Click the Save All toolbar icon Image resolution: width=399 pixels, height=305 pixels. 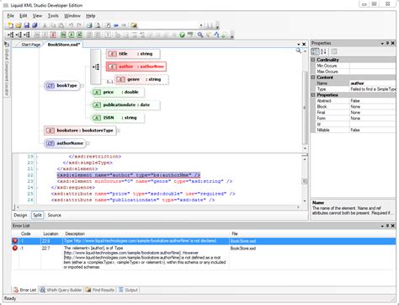tap(35, 25)
